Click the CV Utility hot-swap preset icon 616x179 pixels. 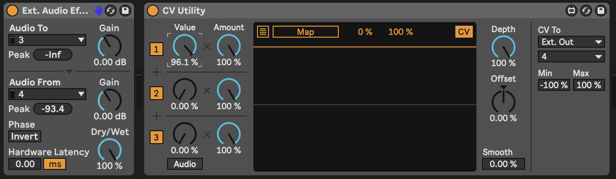586,11
